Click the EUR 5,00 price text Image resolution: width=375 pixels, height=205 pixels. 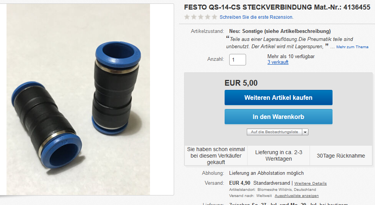click(x=241, y=83)
